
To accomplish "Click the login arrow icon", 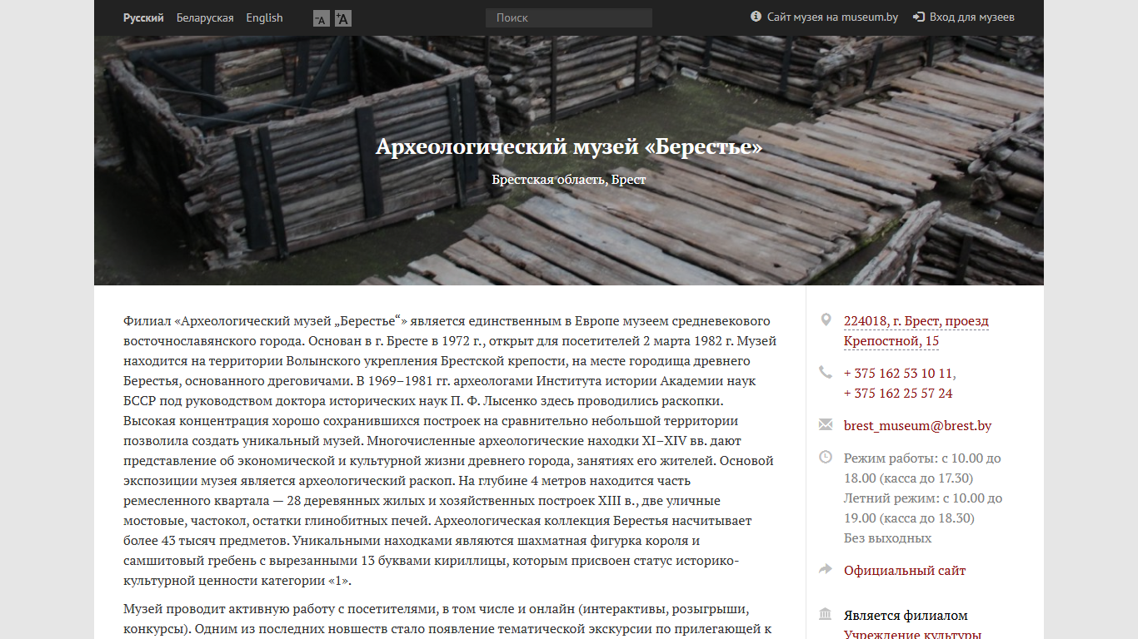I will point(919,17).
